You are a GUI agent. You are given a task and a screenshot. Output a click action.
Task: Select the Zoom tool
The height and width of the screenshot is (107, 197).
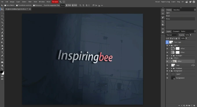2,69
